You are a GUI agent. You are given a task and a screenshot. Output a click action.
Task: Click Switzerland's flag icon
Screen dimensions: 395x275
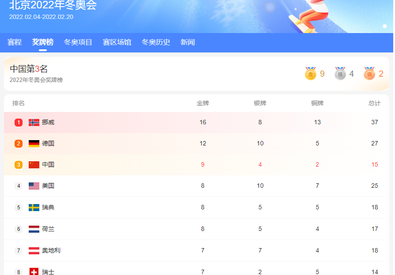34,271
